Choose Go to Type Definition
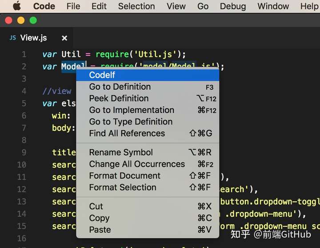This screenshot has height=248, width=320. (x=148, y=122)
